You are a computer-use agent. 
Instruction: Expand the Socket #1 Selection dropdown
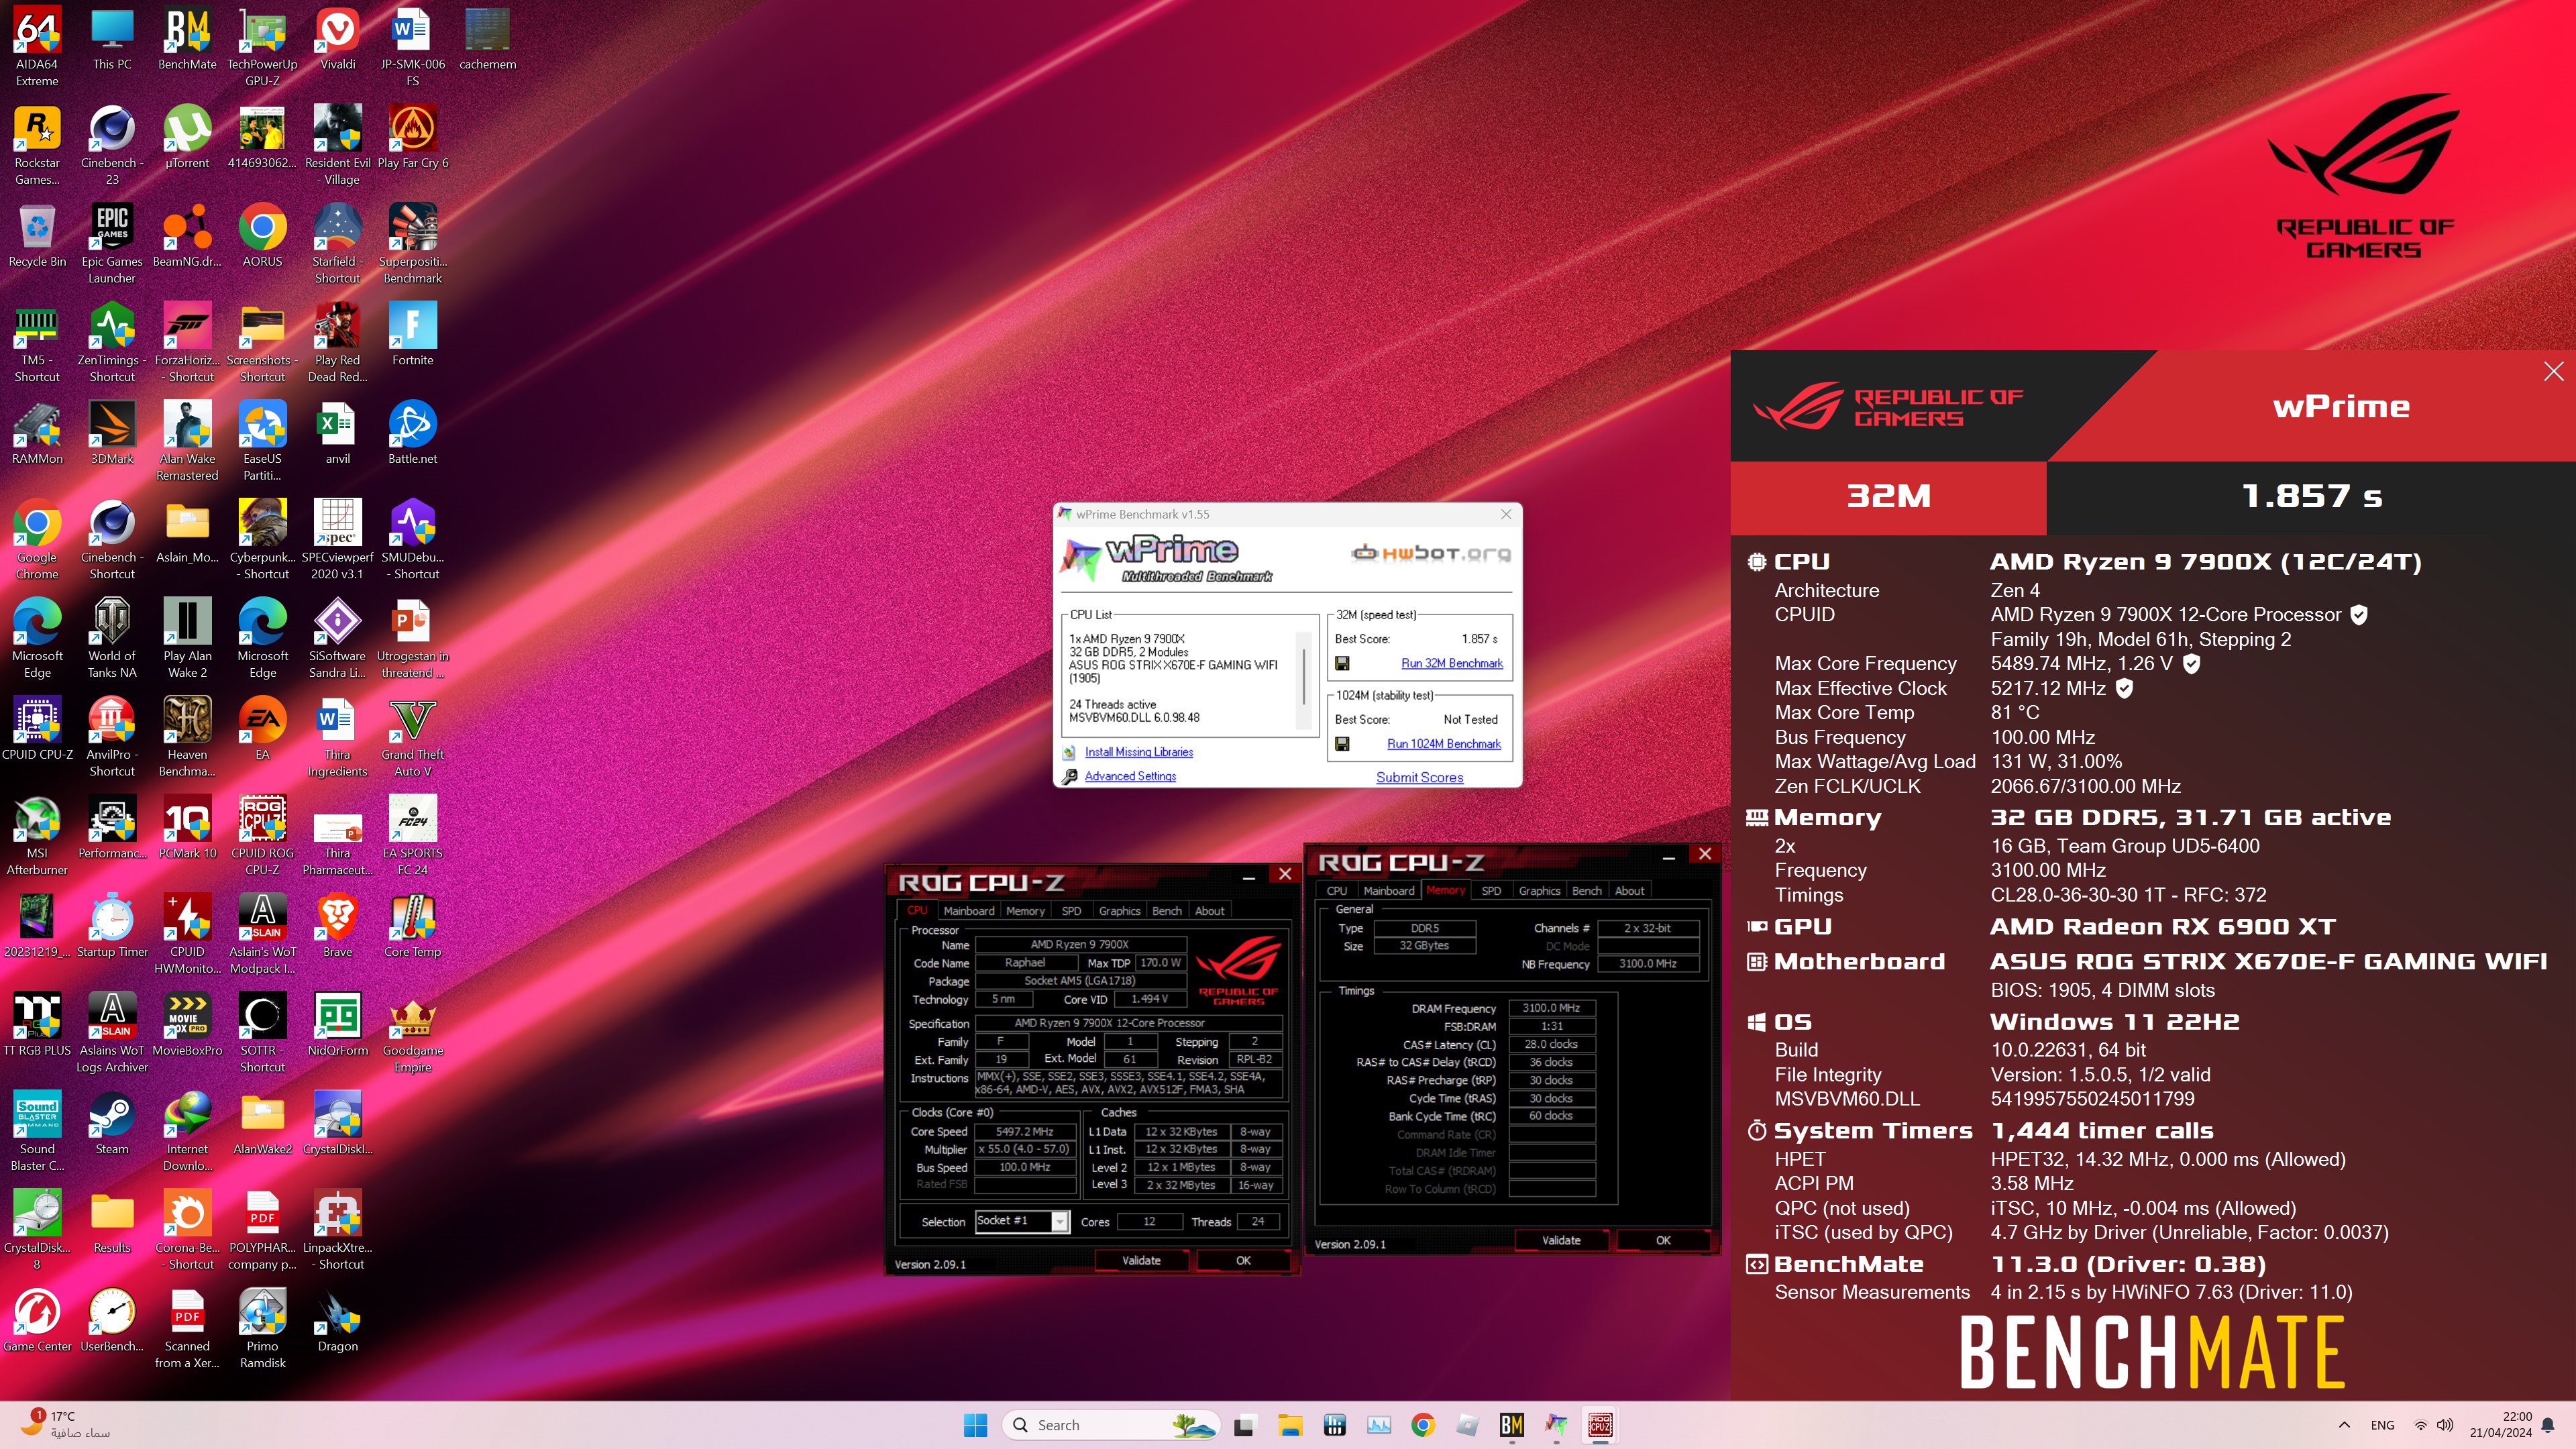(1059, 1221)
